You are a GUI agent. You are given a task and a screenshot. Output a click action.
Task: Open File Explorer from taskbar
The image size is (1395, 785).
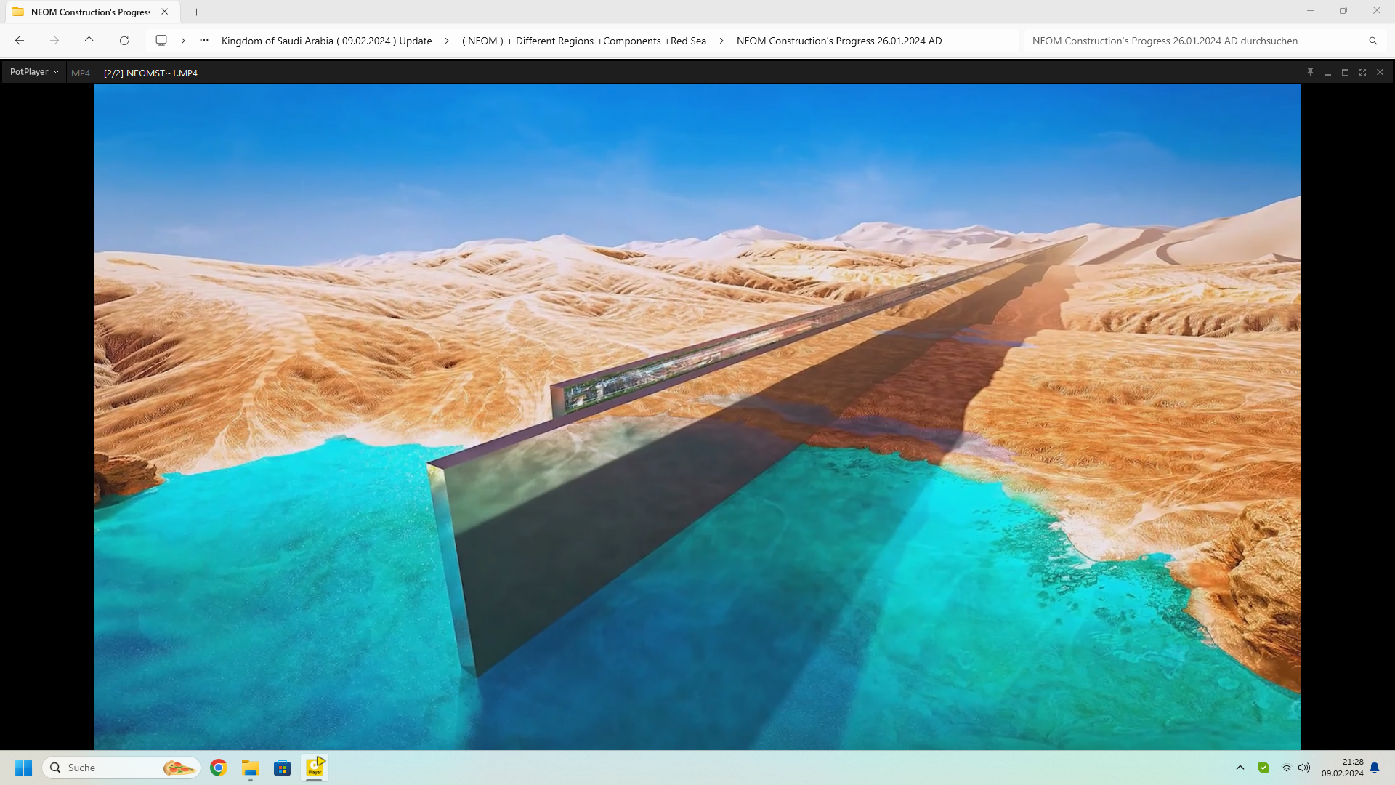(251, 768)
